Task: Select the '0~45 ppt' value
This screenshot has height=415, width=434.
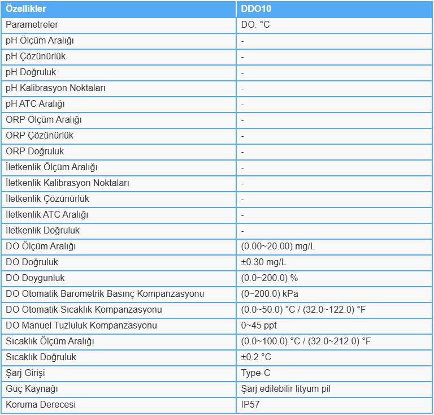Action: [x=259, y=326]
